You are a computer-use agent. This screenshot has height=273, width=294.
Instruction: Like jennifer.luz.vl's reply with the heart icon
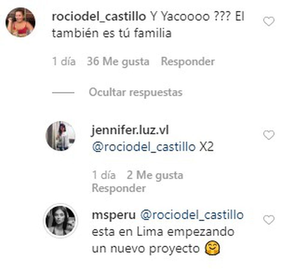[269, 135]
